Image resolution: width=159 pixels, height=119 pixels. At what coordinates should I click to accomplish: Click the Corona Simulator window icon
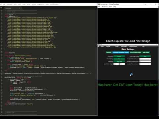point(99,4)
